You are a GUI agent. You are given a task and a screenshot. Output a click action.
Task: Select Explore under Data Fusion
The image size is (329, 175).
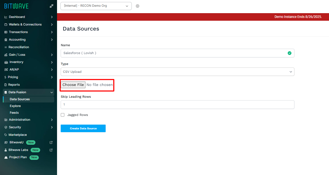coord(15,106)
